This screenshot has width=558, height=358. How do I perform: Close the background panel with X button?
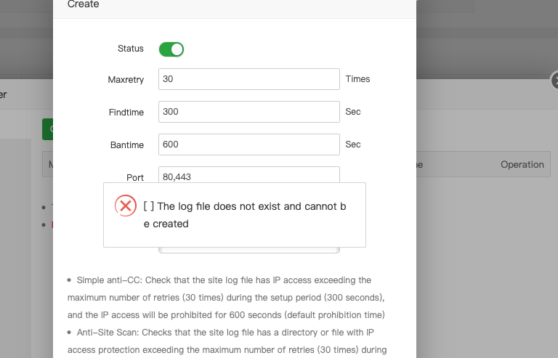(x=554, y=80)
